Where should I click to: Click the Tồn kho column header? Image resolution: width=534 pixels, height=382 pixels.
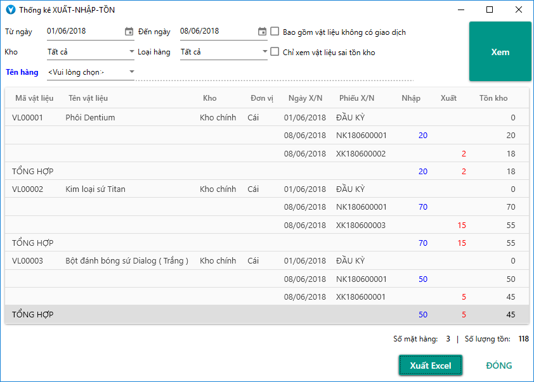[493, 98]
